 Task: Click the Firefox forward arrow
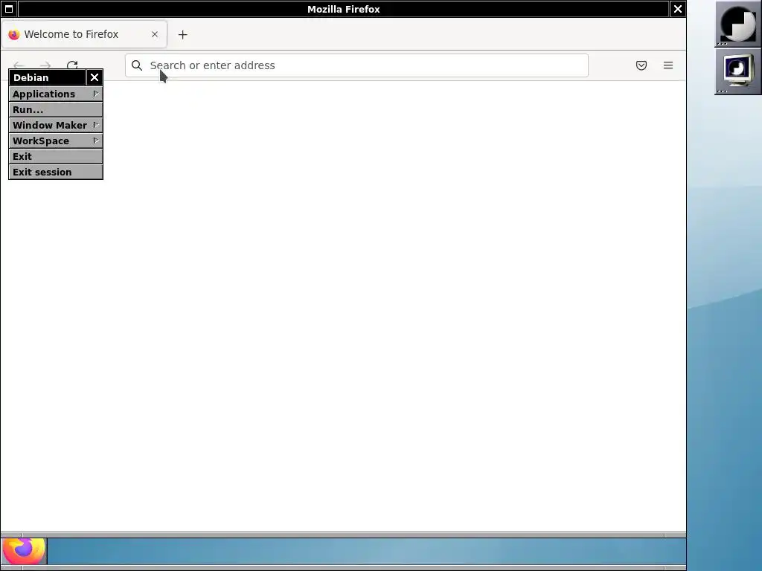click(x=45, y=65)
